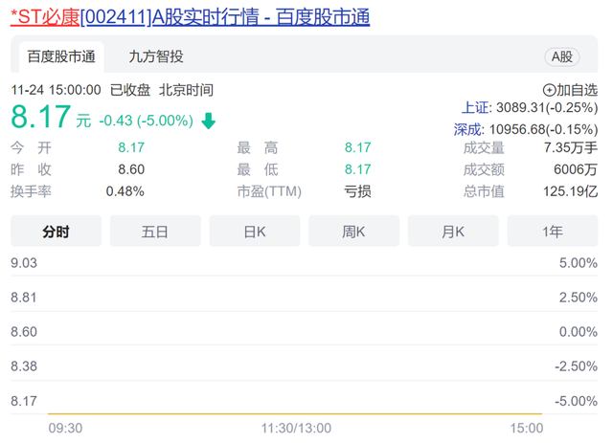Click the -5.00% percent axis label
The width and height of the screenshot is (613, 443).
click(x=576, y=401)
